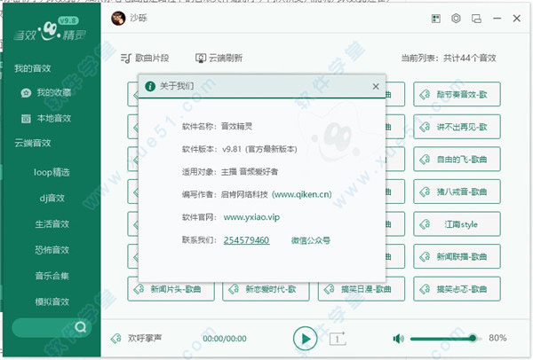Click tag icon on 酷节奏音效-歌 card
The image size is (533, 360).
[x=425, y=94]
